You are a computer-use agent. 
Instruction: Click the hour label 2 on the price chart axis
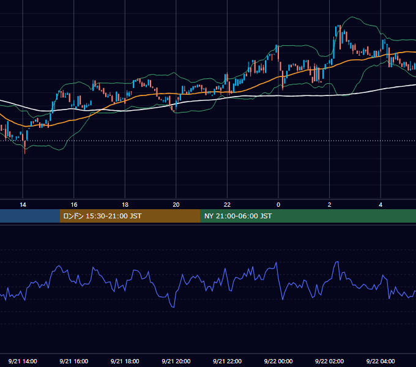click(330, 205)
